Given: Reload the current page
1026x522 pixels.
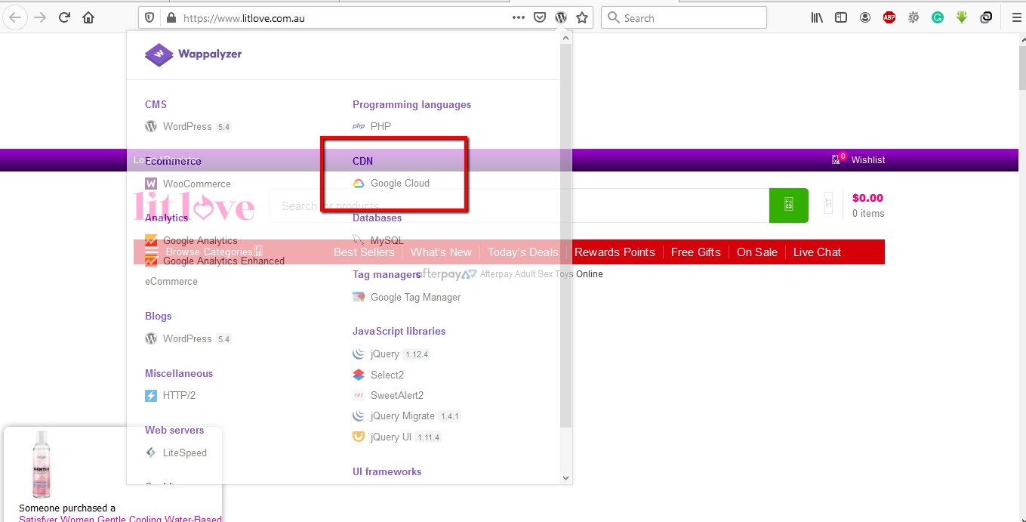Looking at the screenshot, I should click(64, 17).
